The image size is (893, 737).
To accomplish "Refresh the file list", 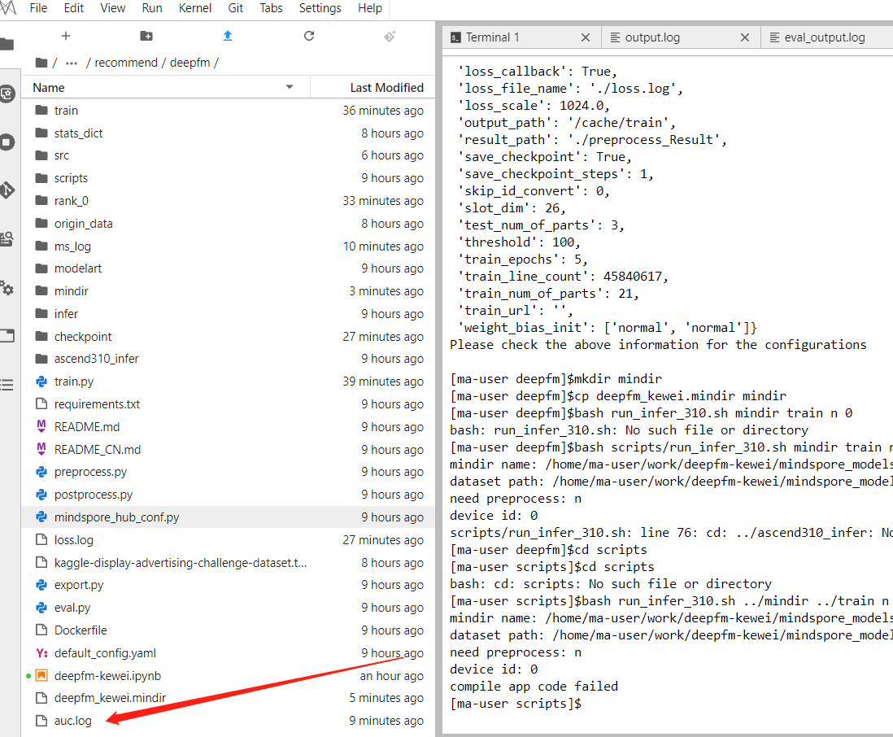I will coord(309,36).
